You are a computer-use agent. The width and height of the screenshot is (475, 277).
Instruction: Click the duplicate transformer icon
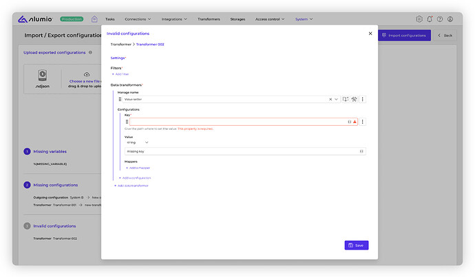pos(346,99)
